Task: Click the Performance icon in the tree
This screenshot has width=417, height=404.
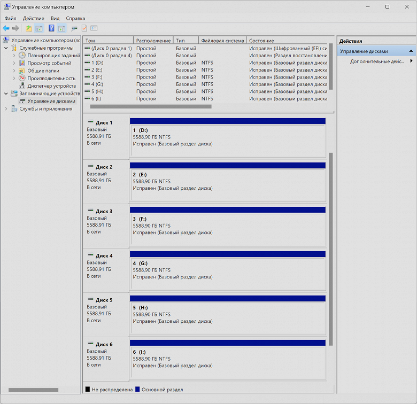Action: 22,78
